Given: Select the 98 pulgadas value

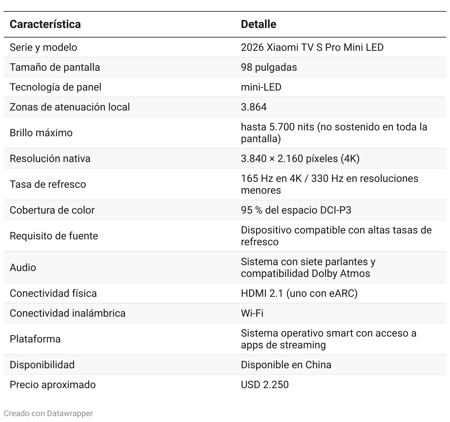Looking at the screenshot, I should tap(269, 67).
